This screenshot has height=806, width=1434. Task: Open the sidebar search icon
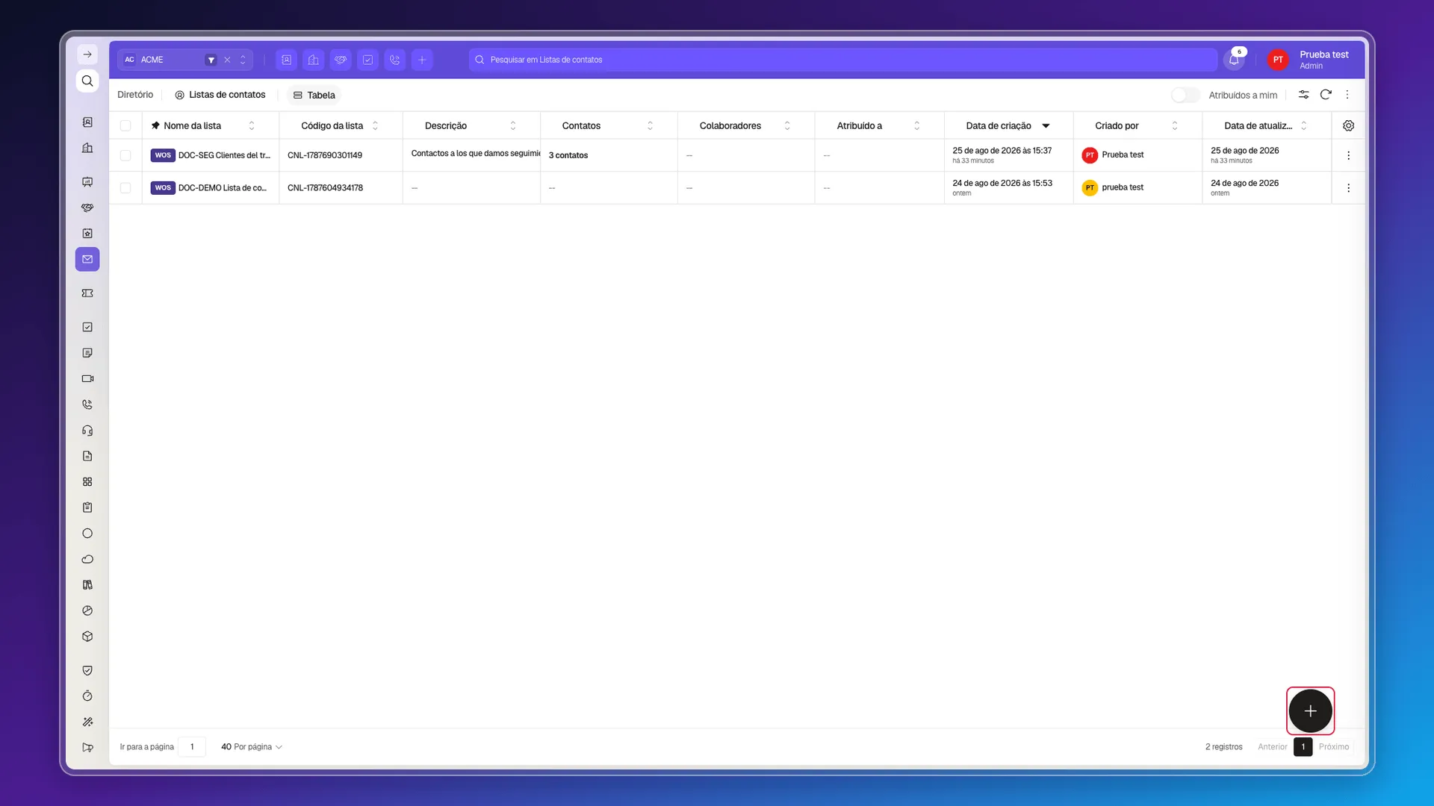pyautogui.click(x=87, y=81)
